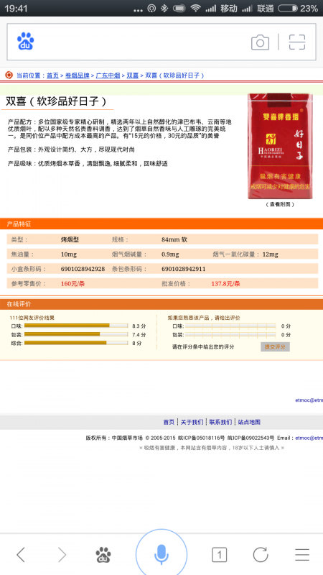Image resolution: width=323 pixels, height=575 pixels.
Task: Reload the page with refresh icon
Action: point(261,554)
